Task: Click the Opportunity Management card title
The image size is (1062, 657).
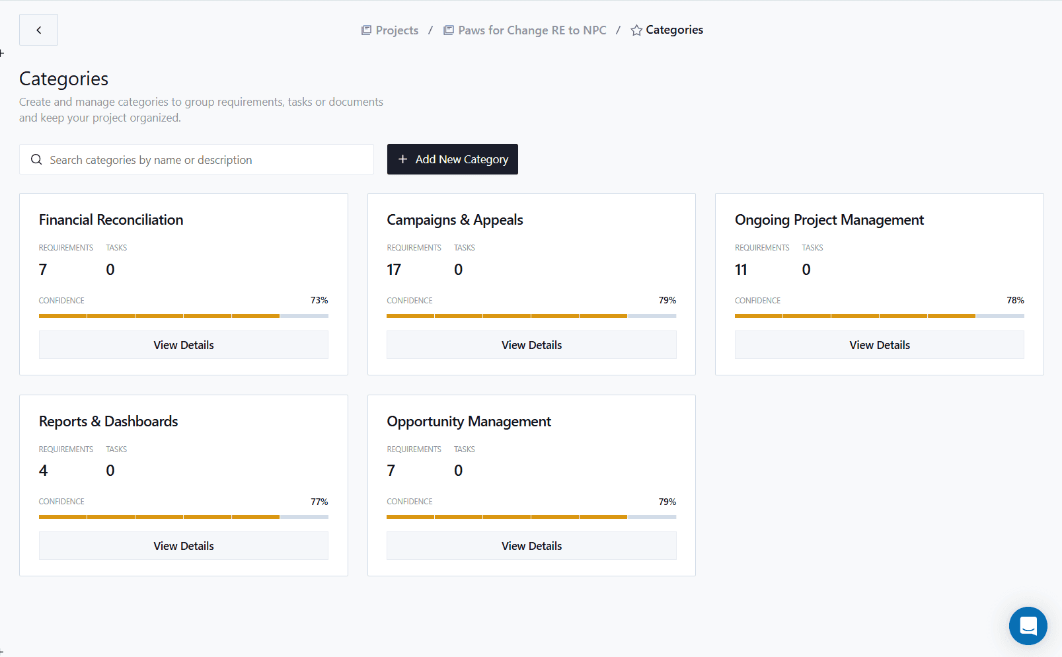Action: click(469, 421)
